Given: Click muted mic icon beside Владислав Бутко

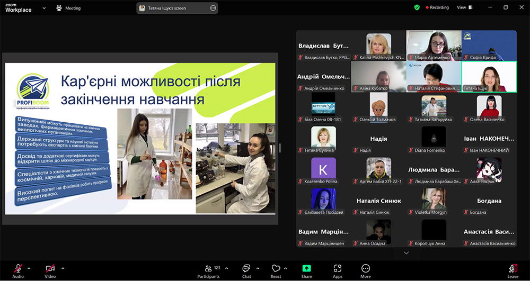Looking at the screenshot, I should [300, 57].
